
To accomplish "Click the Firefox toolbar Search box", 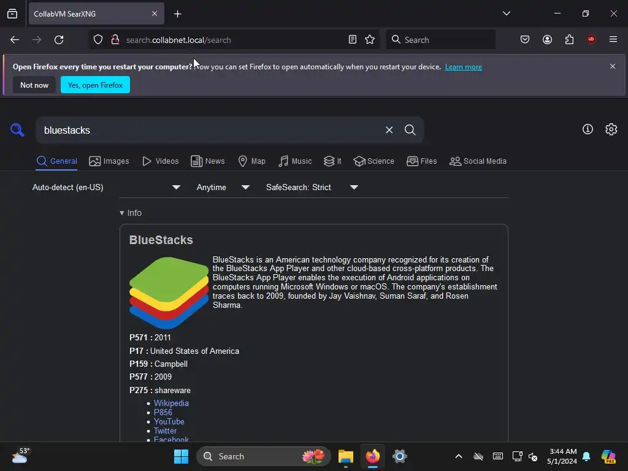I will click(441, 40).
